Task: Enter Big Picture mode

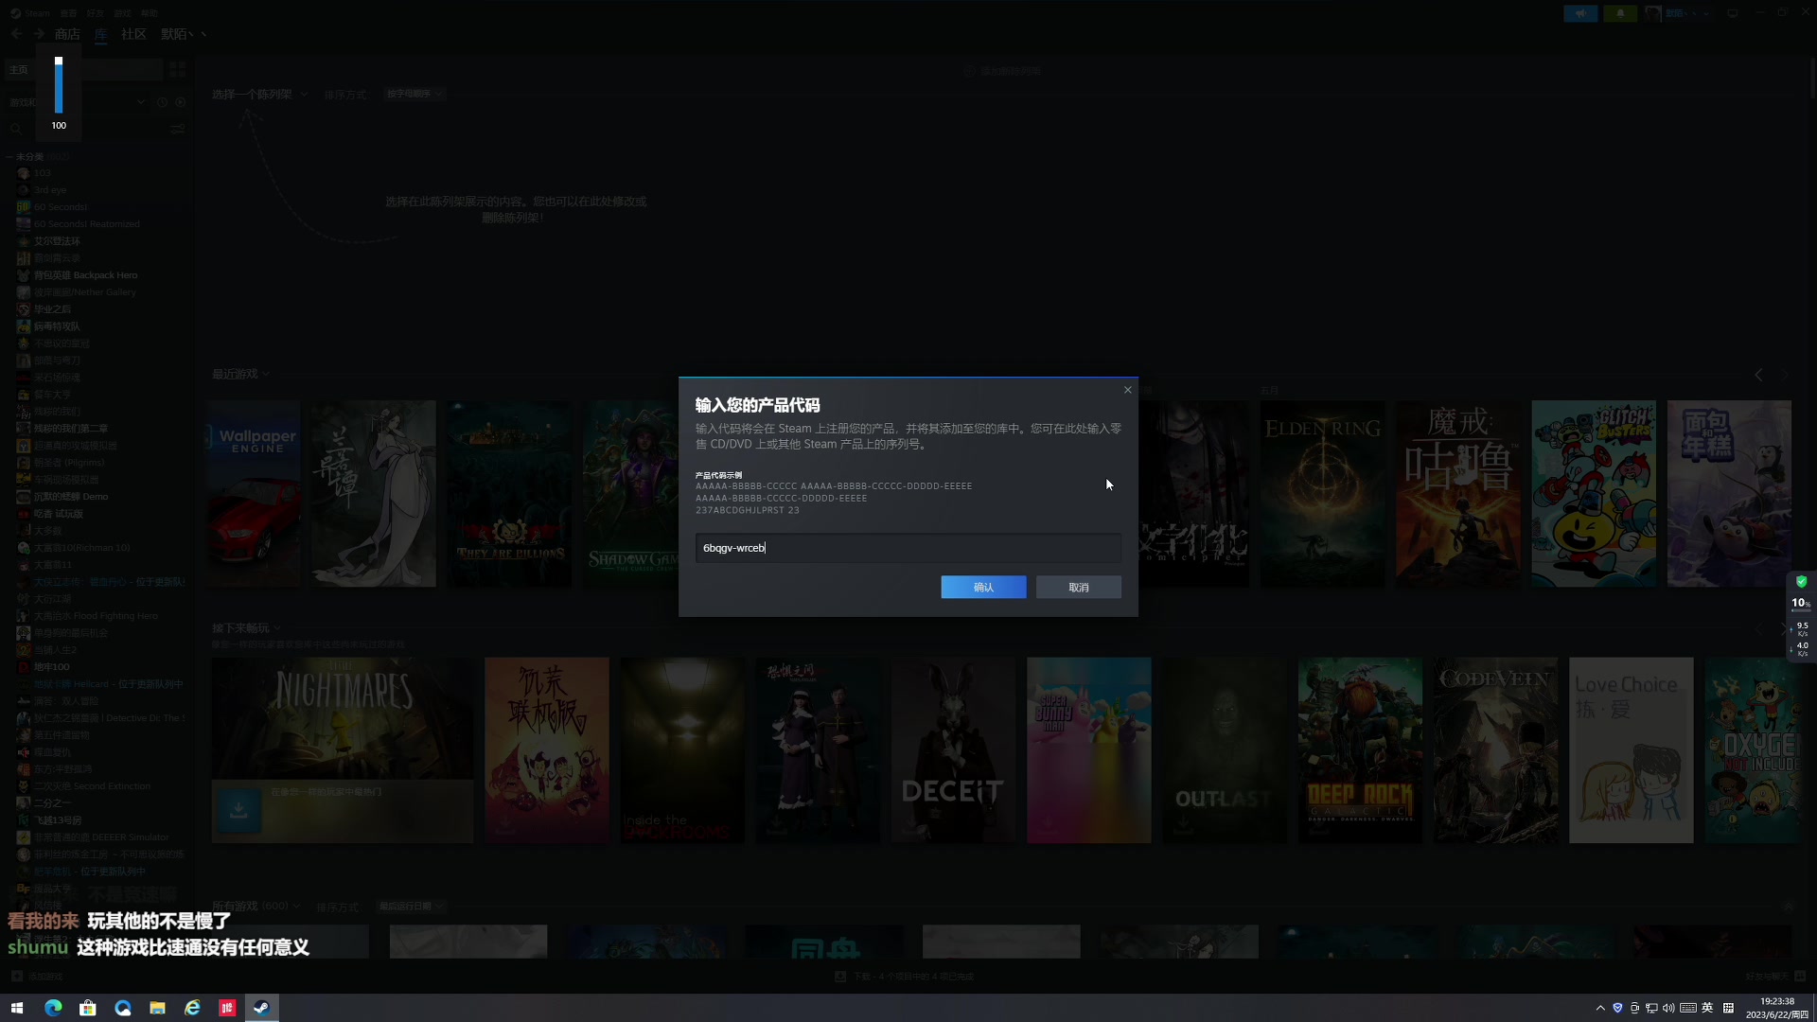Action: click(x=1733, y=13)
